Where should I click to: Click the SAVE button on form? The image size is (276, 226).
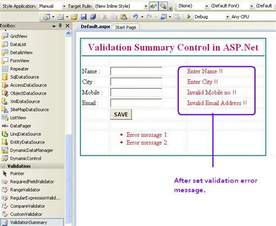(121, 114)
